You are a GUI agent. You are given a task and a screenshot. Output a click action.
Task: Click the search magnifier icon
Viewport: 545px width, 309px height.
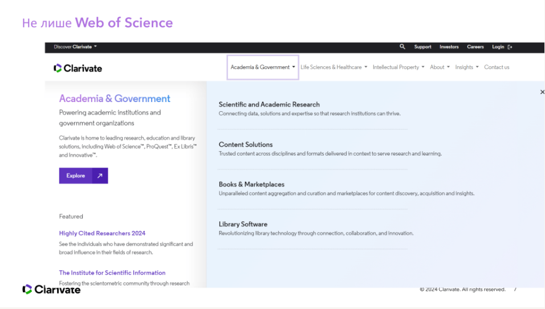point(402,47)
